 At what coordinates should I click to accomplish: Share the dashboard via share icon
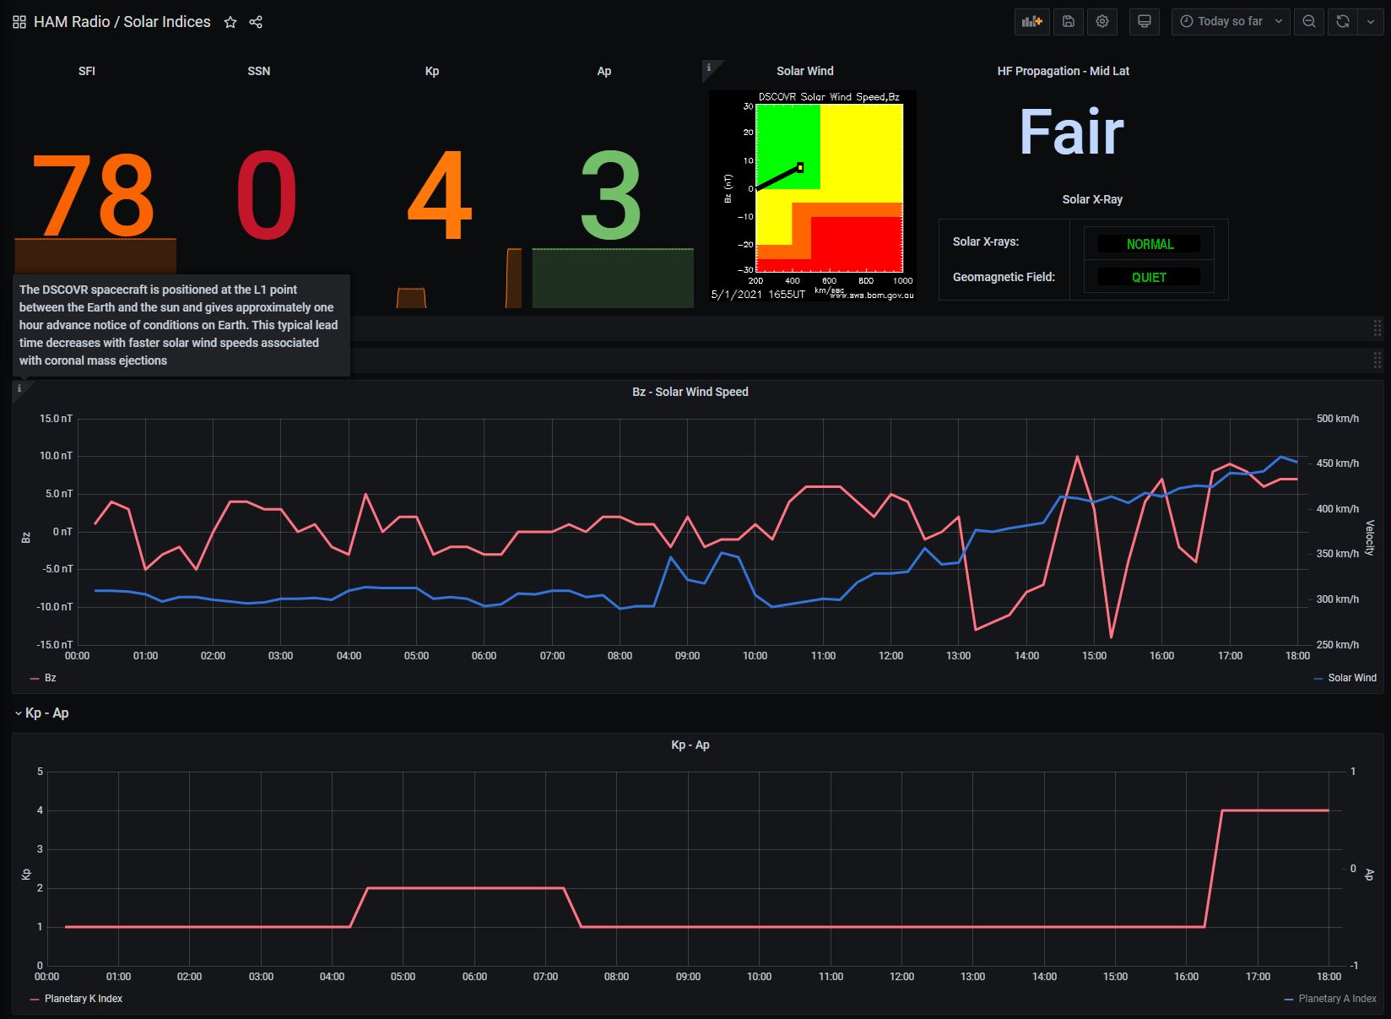tap(256, 22)
